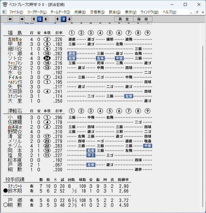The width and height of the screenshot is (206, 213).
Task: Click down arrow beside the 福 team button
Action: click(46, 19)
